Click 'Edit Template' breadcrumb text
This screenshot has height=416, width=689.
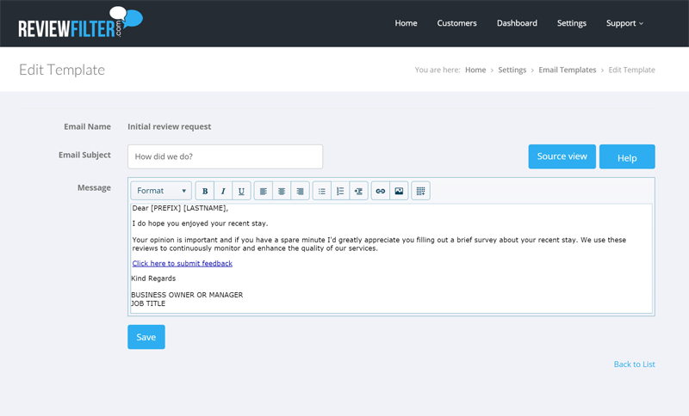coord(631,70)
